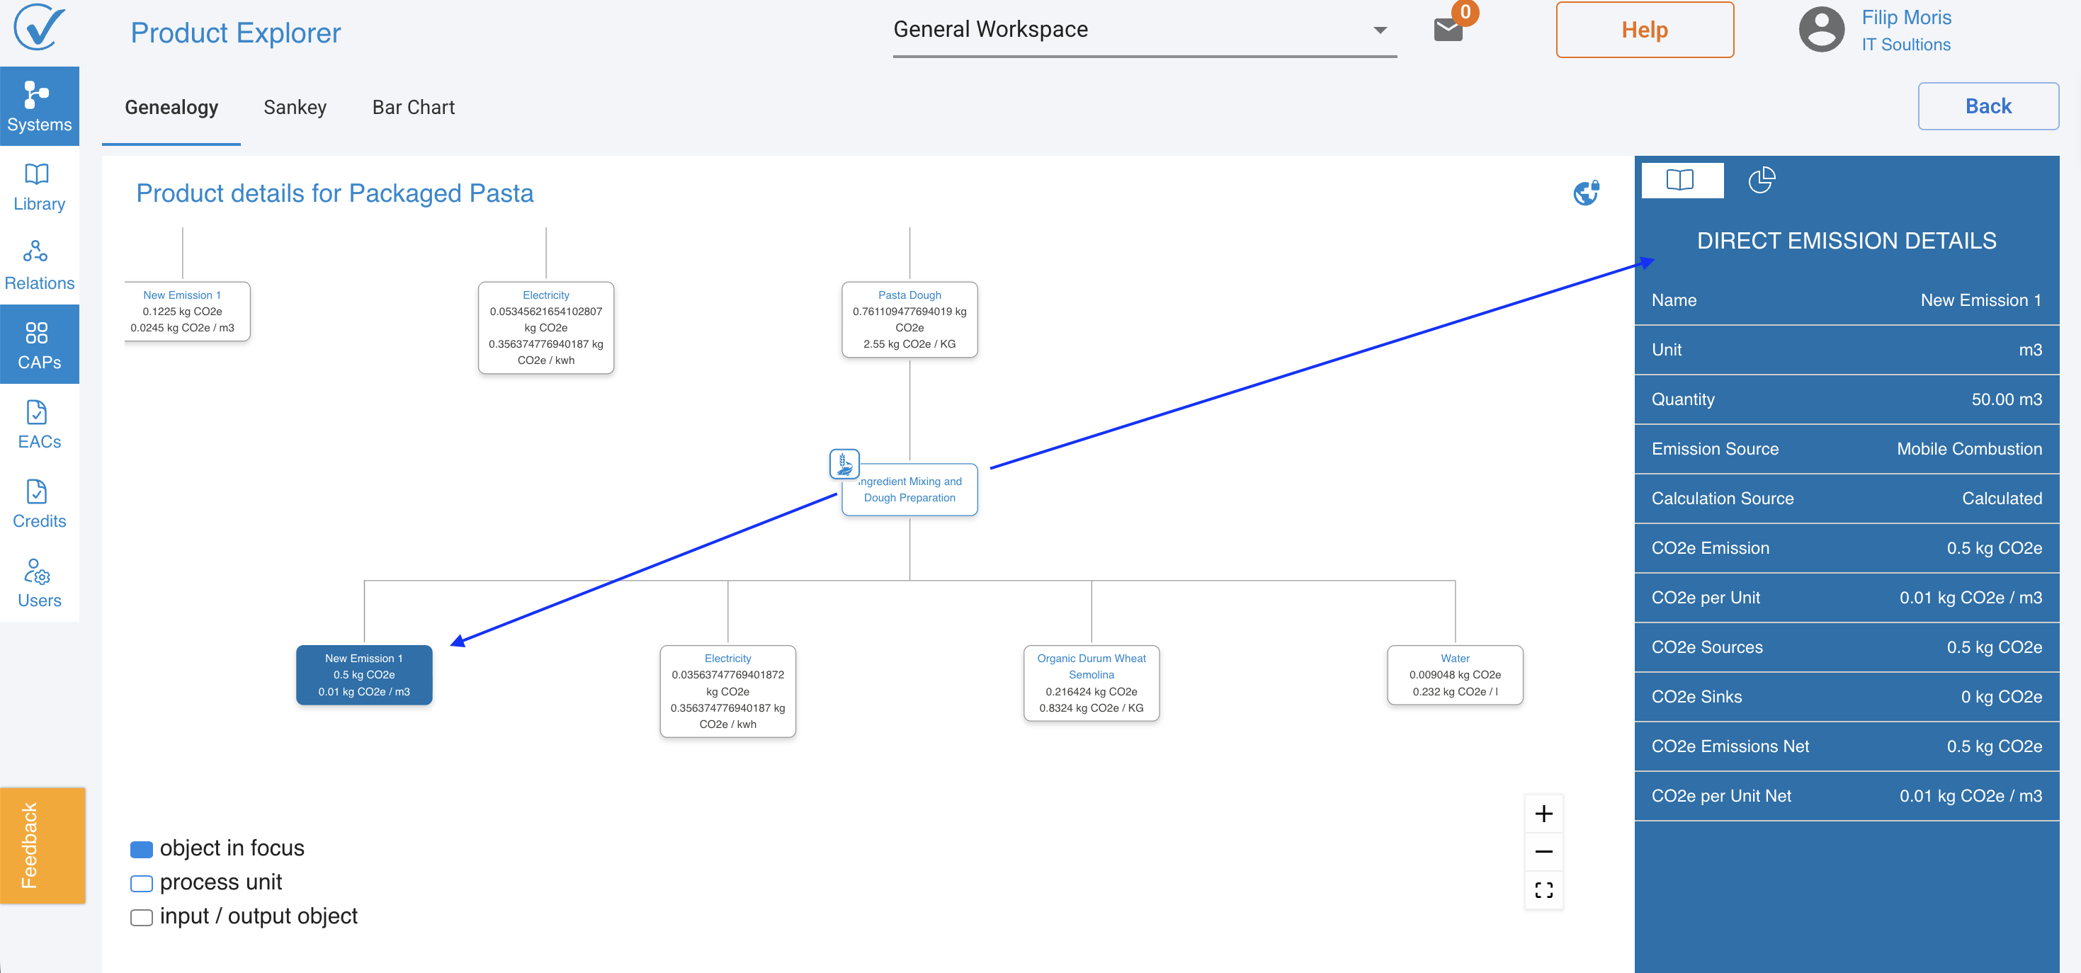Go to the Relations section
2081x973 pixels.
coord(39,265)
